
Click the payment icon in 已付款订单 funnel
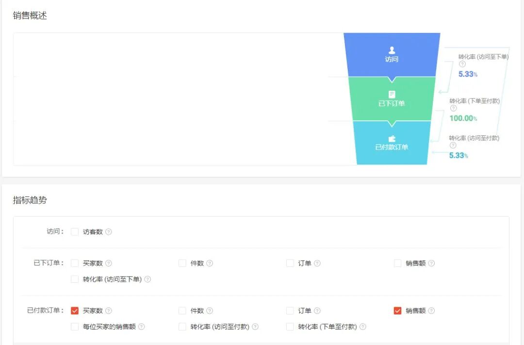point(392,138)
